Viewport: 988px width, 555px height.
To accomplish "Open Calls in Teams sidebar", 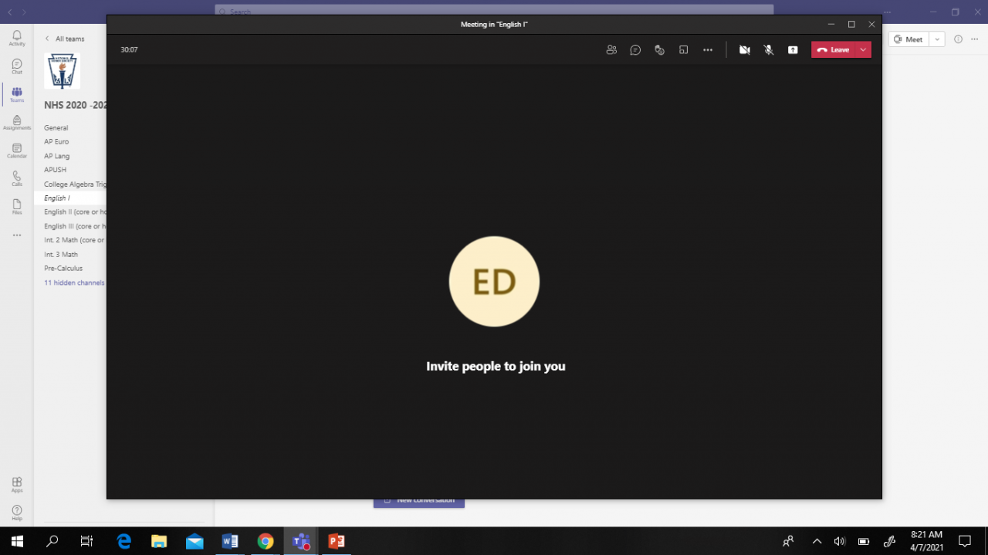I will coord(17,179).
